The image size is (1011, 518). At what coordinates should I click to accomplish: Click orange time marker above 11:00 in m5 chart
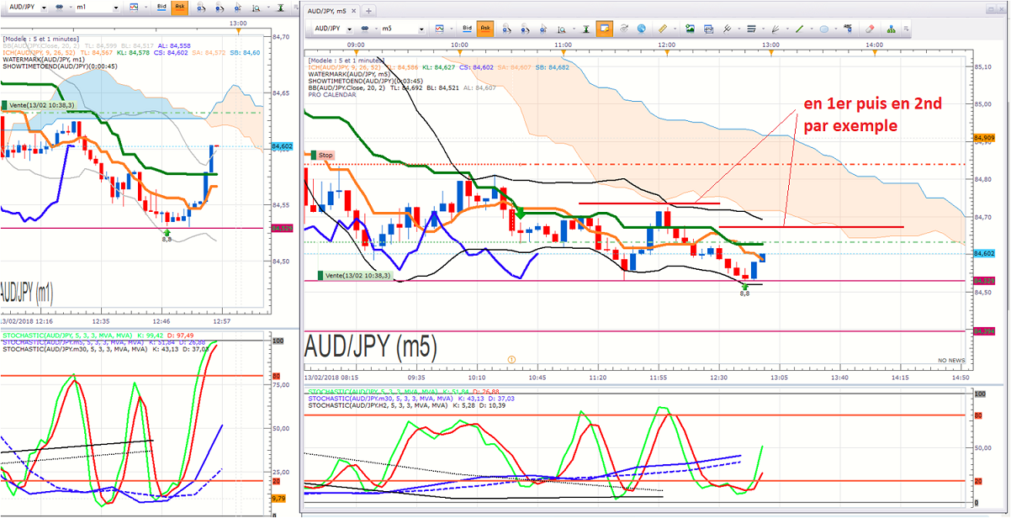[563, 52]
